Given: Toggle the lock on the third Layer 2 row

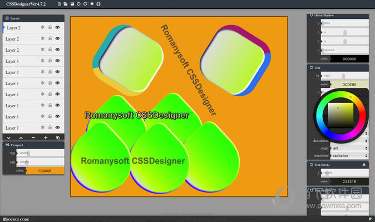Looking at the screenshot, I should pos(50,50).
